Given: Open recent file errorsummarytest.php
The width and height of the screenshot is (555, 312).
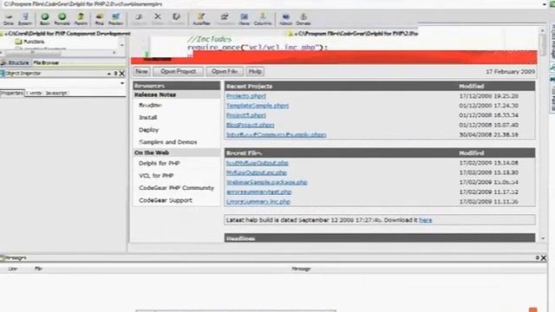Looking at the screenshot, I should (x=258, y=192).
